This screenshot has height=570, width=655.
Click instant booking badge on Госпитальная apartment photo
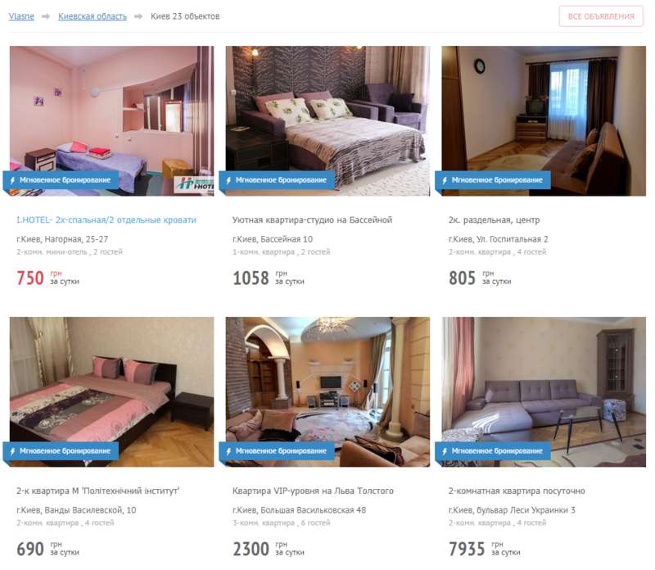[x=493, y=180]
